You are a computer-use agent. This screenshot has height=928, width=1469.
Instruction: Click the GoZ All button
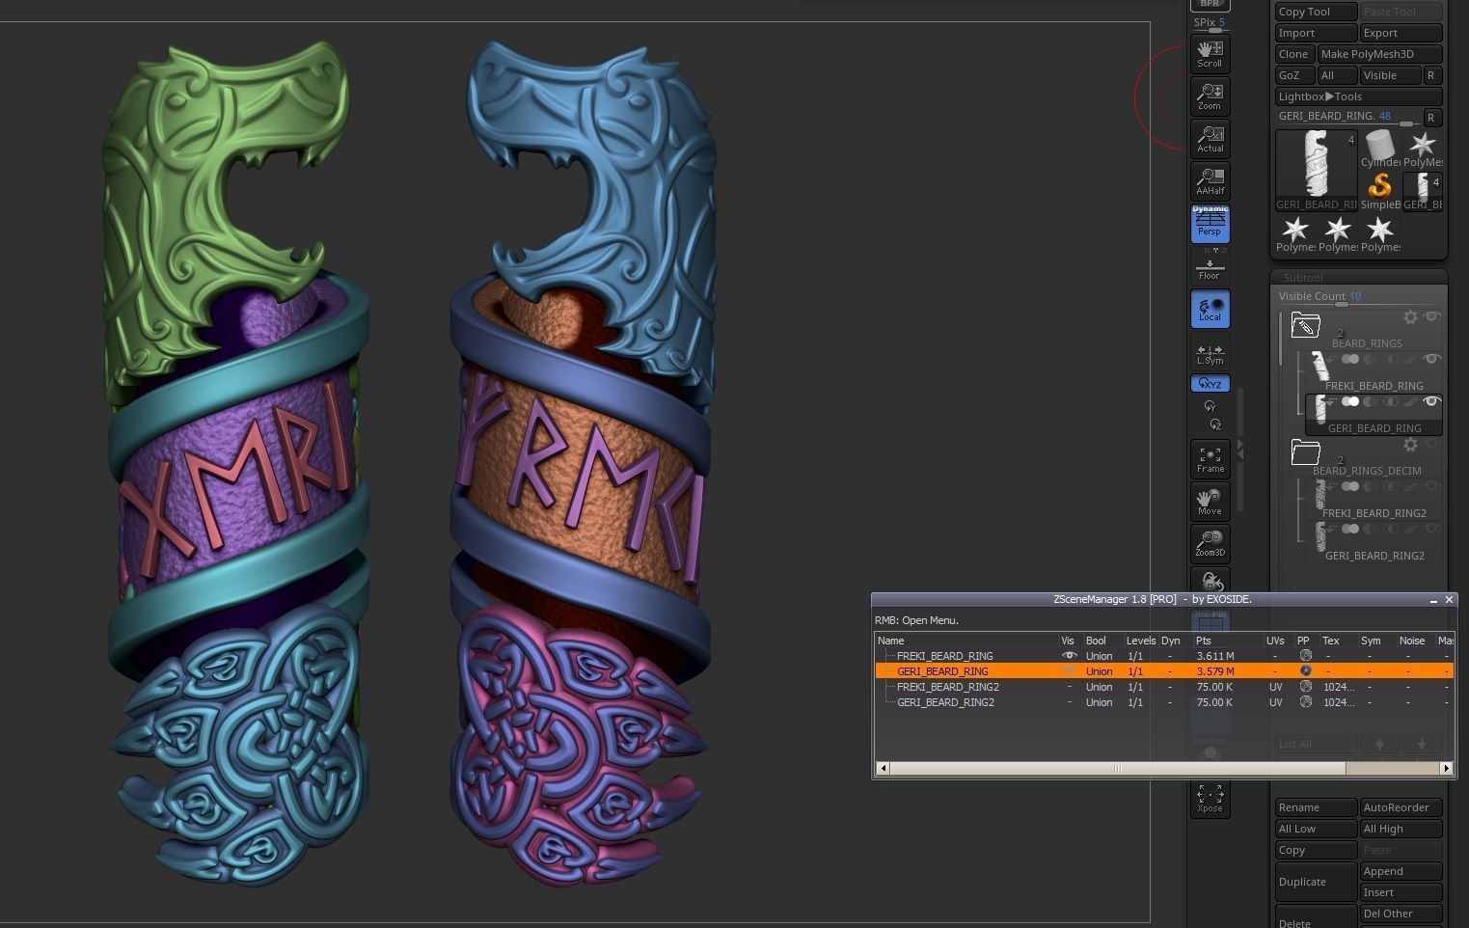point(1337,75)
